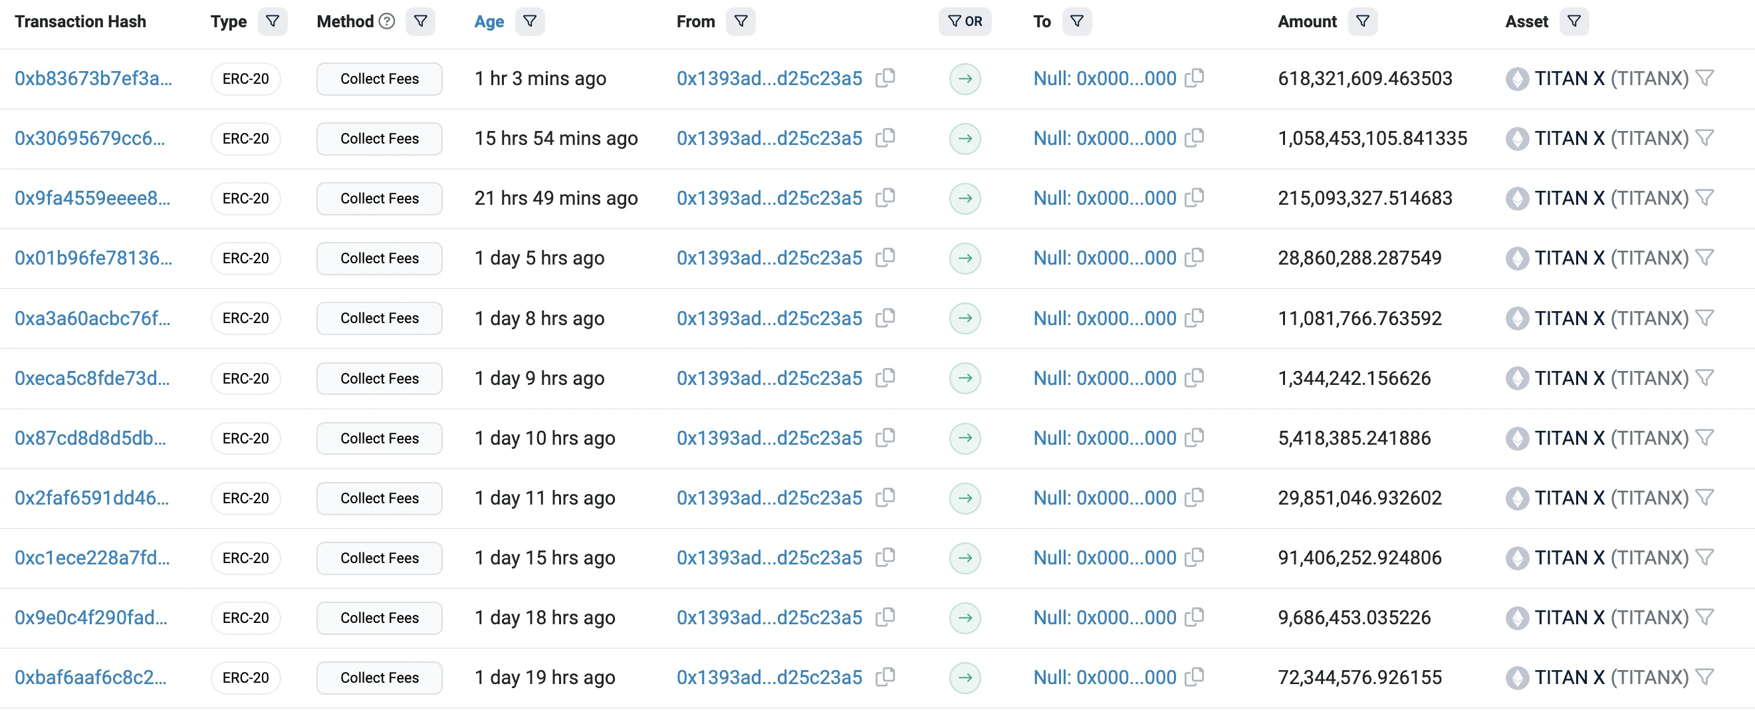Viewport: 1755px width, 710px height.
Task: Open transaction 0xb83673b7ef3a...
Action: coord(93,78)
